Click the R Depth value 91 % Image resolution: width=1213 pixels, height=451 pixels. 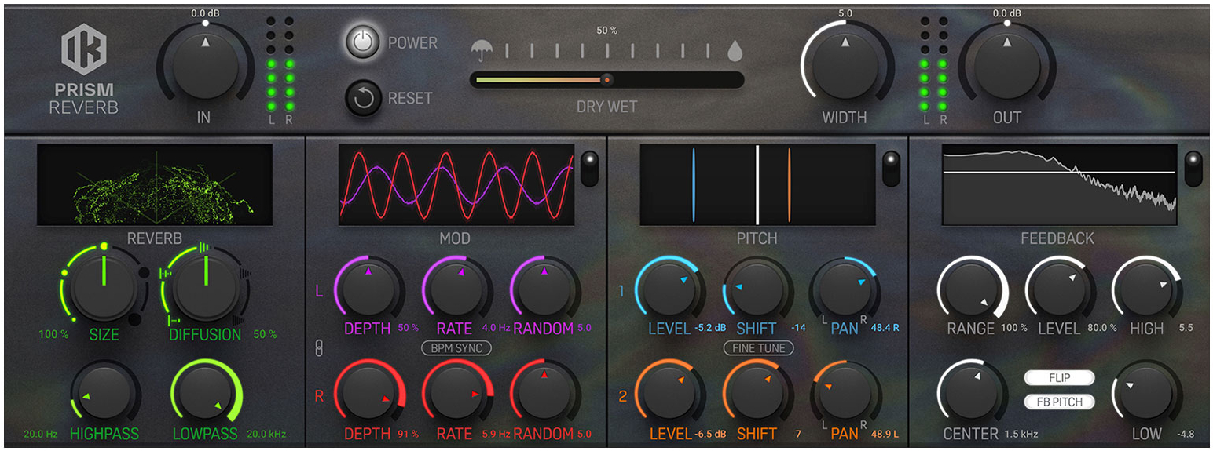406,434
